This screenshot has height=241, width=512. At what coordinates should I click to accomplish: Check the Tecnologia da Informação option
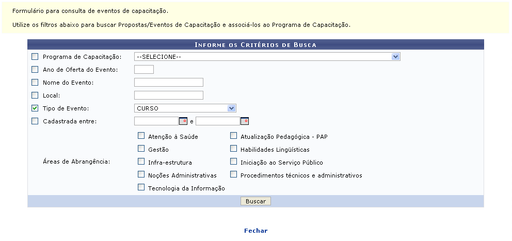141,187
